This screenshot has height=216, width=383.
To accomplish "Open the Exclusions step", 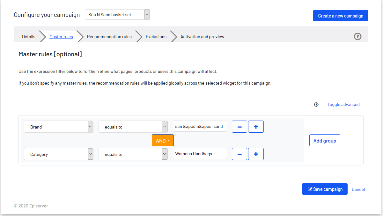I will pyautogui.click(x=156, y=37).
